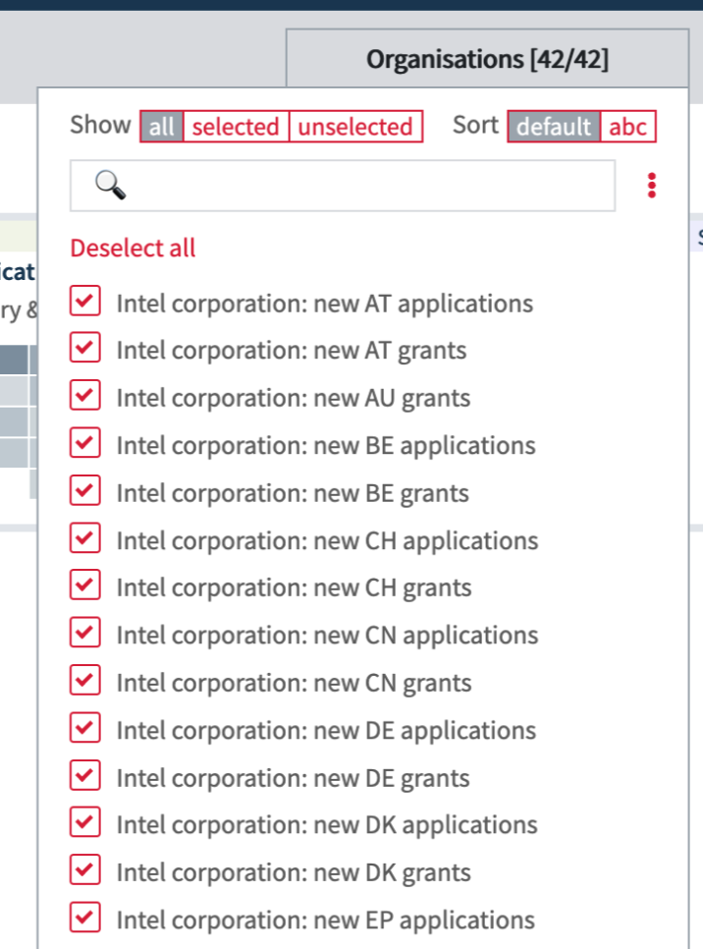Open the three-dot options menu

(652, 186)
